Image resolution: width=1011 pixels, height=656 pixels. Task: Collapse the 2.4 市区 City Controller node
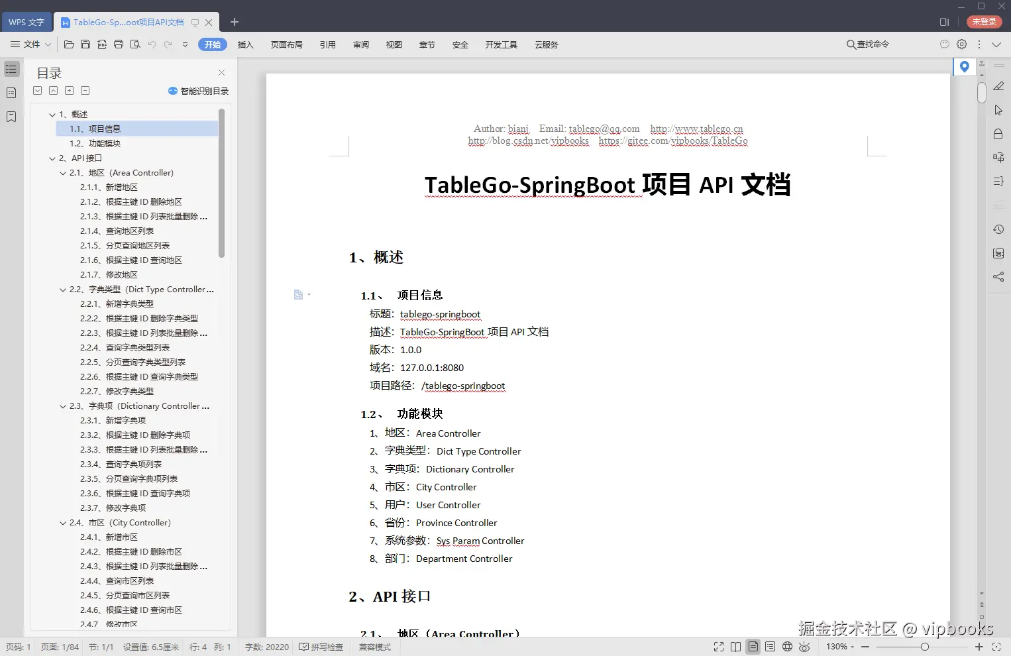click(63, 523)
